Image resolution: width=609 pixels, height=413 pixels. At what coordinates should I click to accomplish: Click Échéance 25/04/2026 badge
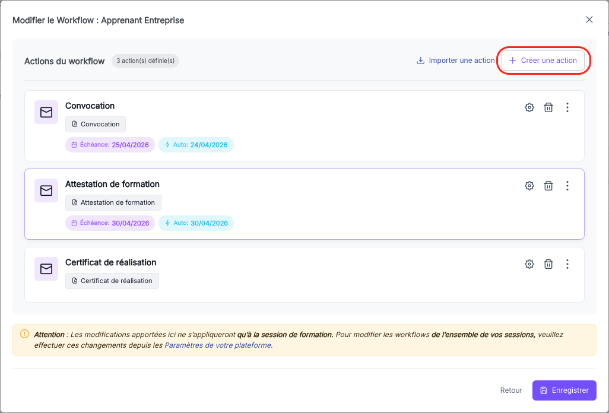tap(110, 145)
